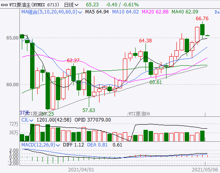Click the WTI原油06 contract marker
The height and width of the screenshot is (173, 220).
click(139, 114)
